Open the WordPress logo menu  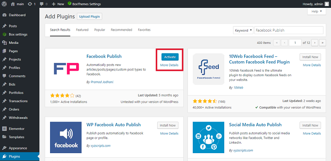click(4, 4)
